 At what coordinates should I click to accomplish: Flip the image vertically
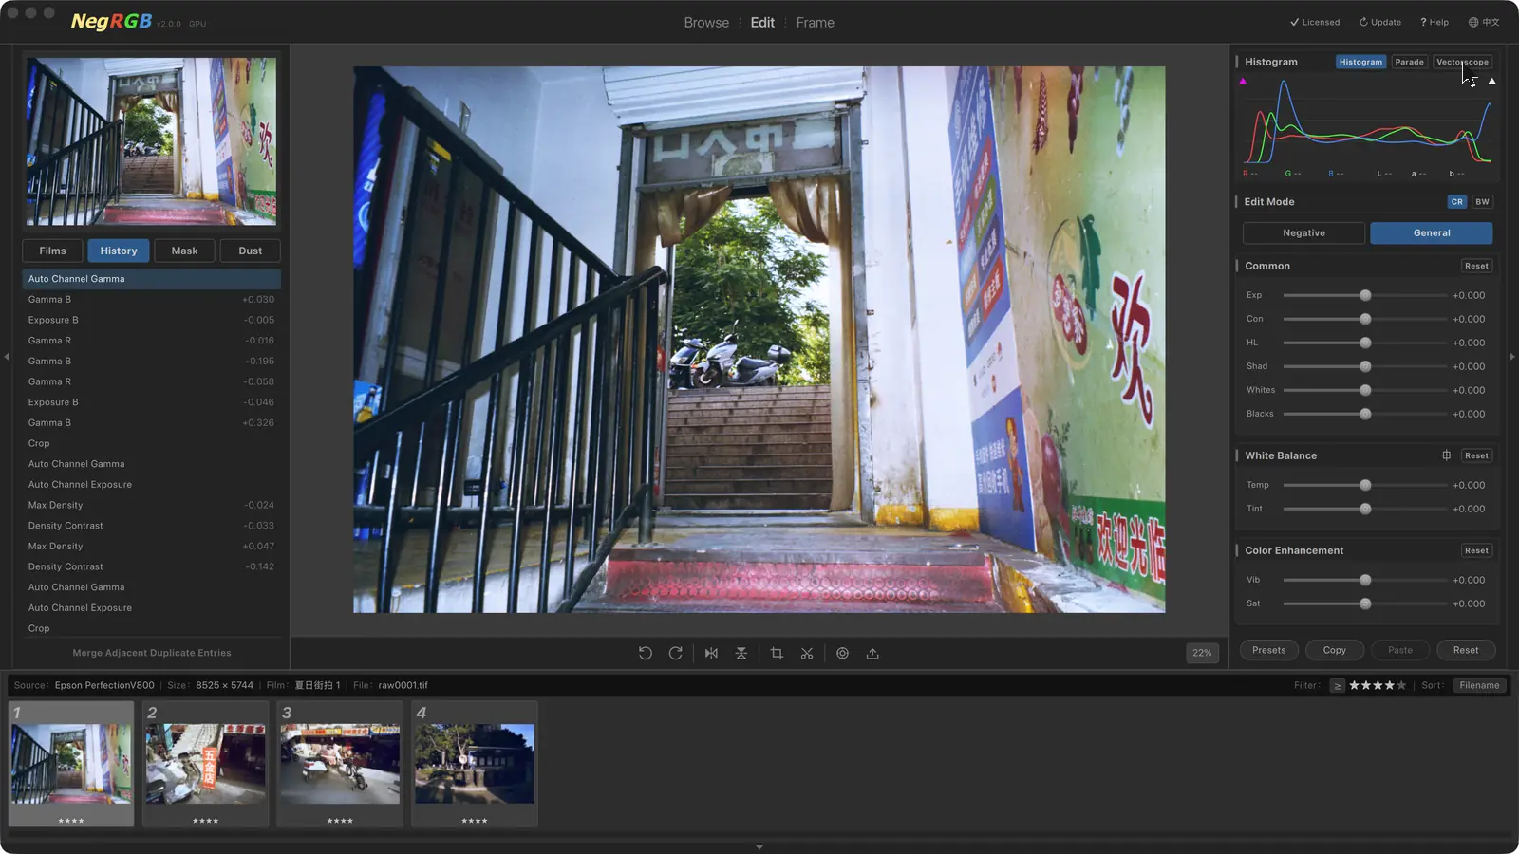coord(741,653)
